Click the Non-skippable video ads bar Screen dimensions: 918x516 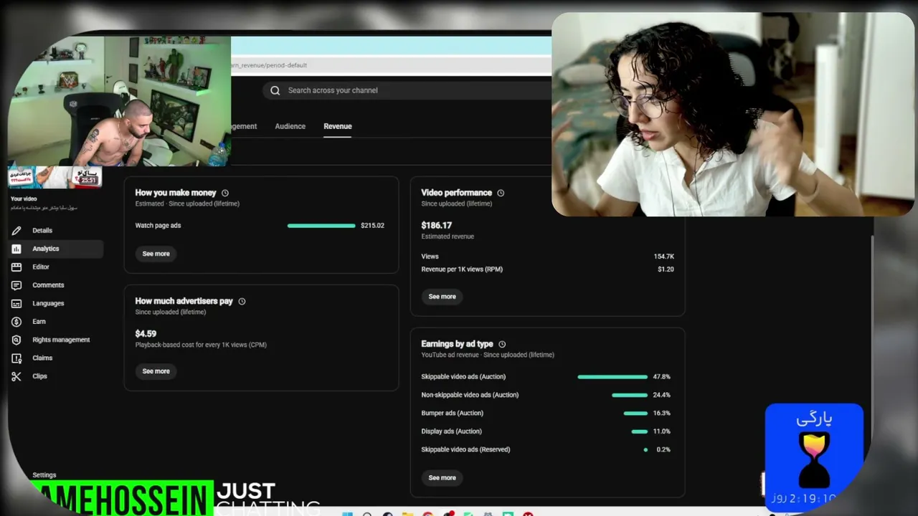[630, 395]
